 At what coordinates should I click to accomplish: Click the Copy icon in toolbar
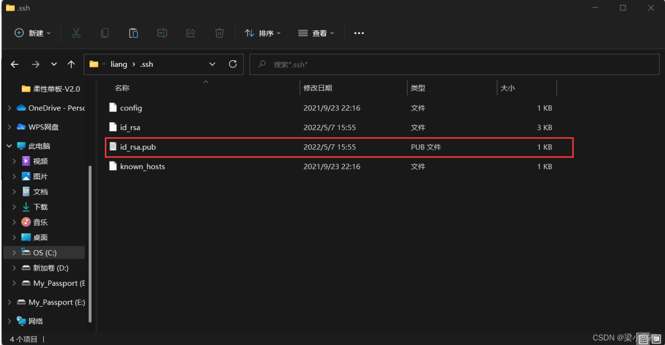(105, 33)
